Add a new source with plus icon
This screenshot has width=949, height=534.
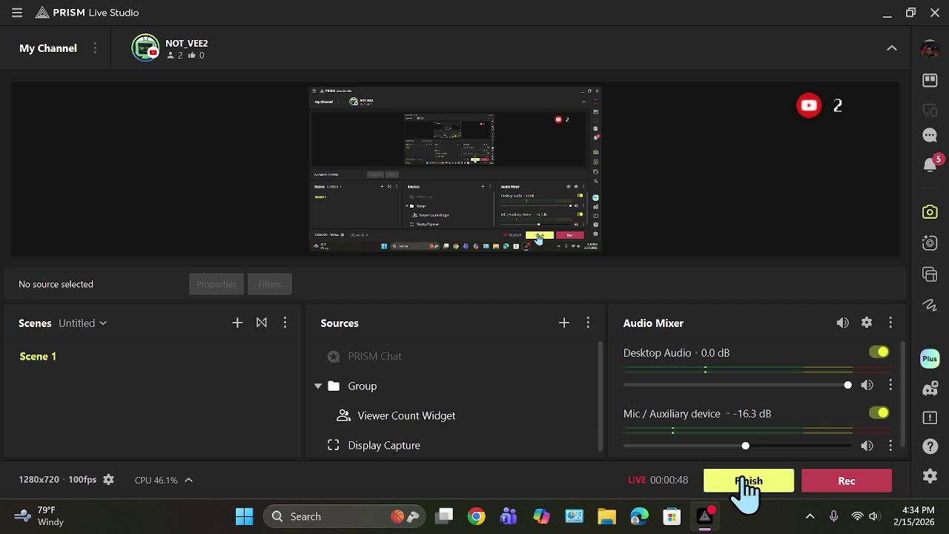[564, 323]
